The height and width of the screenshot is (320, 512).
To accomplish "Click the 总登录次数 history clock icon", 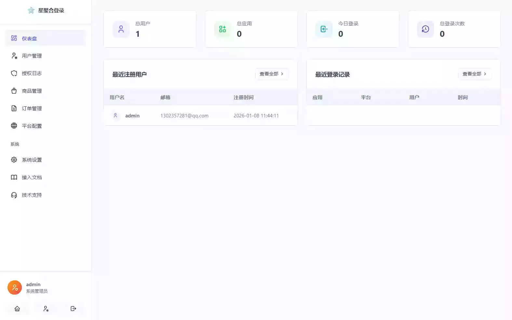I will point(425,29).
